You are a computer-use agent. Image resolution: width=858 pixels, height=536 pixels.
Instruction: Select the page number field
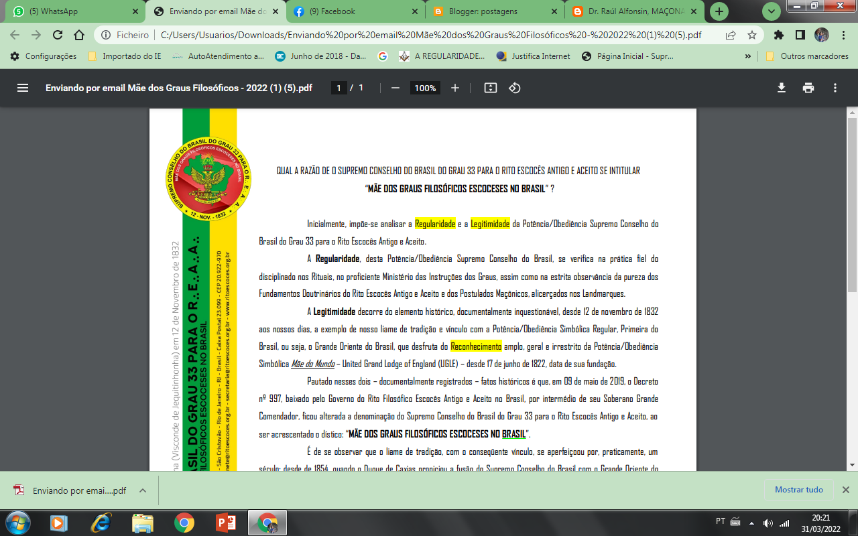[339, 88]
